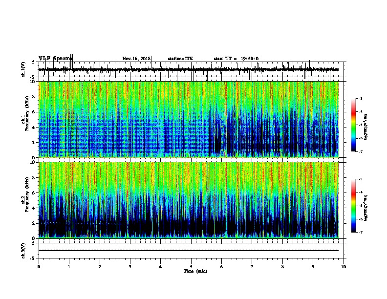Click the ch.1 spectrogram '4' kHz tick label
Screen dimensions: 387x299
coord(34,128)
